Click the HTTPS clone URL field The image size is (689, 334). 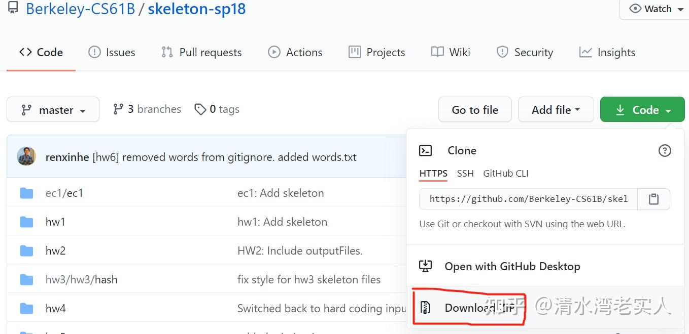click(x=528, y=199)
